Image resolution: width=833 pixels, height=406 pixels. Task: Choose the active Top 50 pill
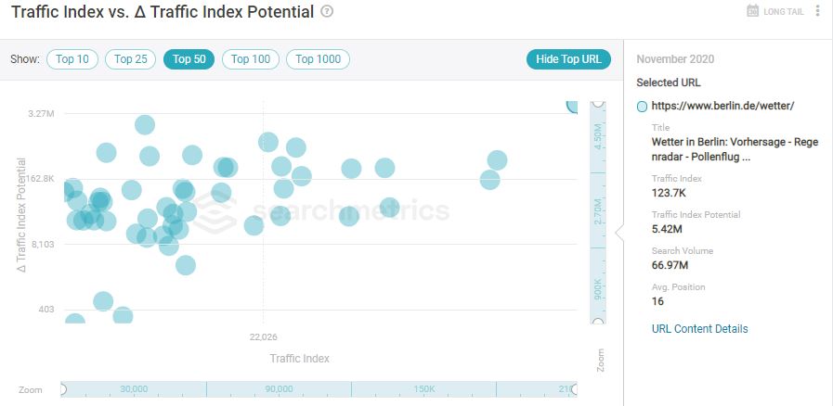189,59
